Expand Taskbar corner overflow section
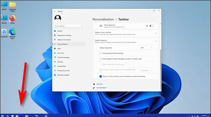This screenshot has width=211, height=117. [x=156, y=33]
